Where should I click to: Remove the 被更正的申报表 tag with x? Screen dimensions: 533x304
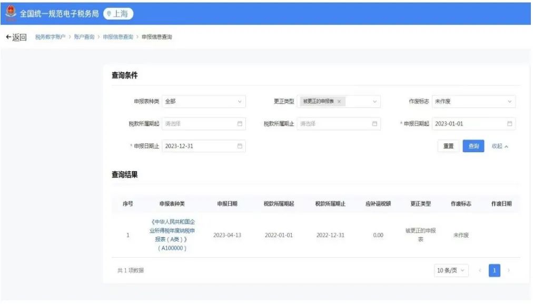[339, 101]
